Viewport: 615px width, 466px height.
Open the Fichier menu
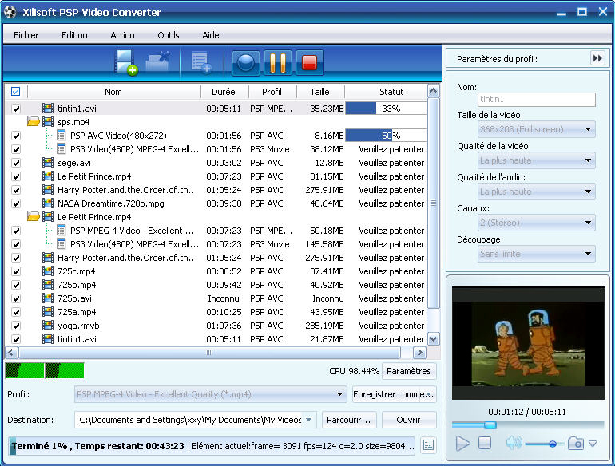(x=26, y=35)
